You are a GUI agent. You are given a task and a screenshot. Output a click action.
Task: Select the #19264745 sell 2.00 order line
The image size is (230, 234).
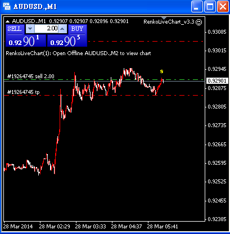pos(30,76)
